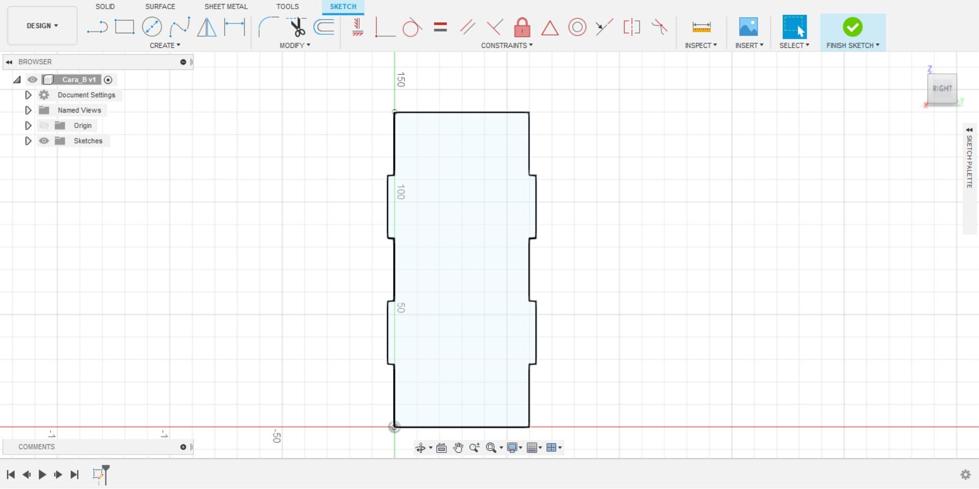Screen dimensions: 979x489
Task: Open the INSERT dropdown menu
Action: click(749, 45)
